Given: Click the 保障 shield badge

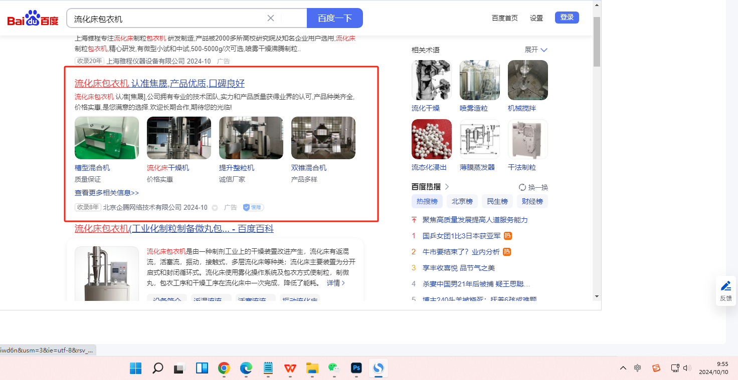Looking at the screenshot, I should [253, 207].
